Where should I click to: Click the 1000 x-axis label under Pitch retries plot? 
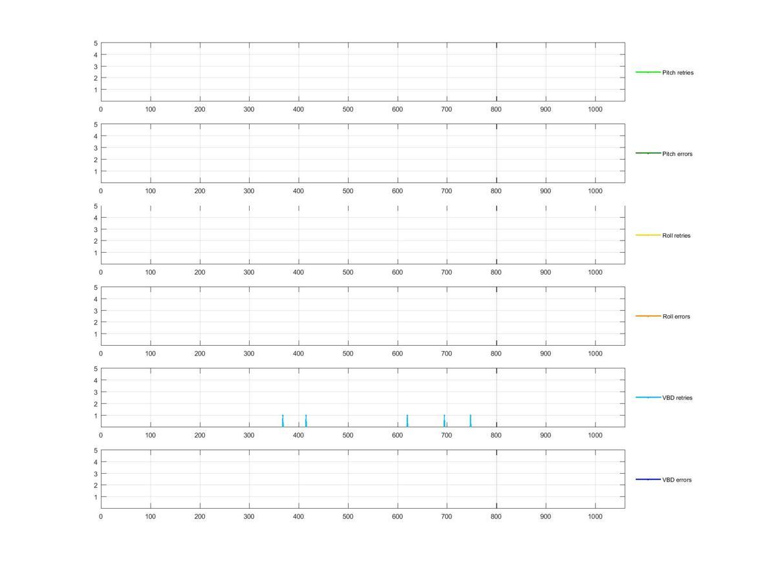click(595, 109)
